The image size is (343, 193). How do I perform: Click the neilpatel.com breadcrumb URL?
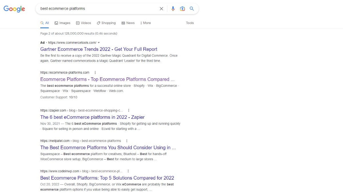[x=81, y=141]
